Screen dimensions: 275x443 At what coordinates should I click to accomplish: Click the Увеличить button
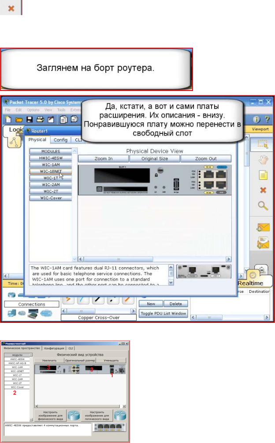tap(49, 360)
